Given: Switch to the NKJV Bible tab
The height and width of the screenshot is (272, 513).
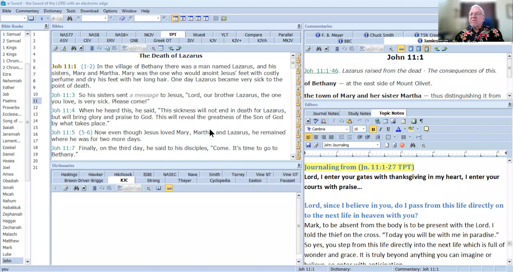Looking at the screenshot, I should (x=149, y=35).
